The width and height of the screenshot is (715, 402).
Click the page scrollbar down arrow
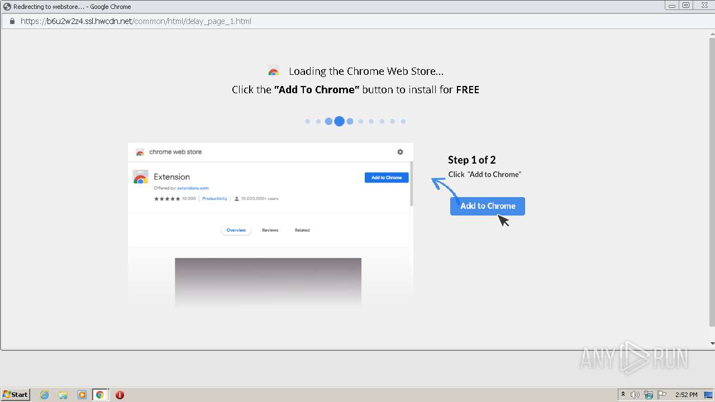tap(712, 343)
